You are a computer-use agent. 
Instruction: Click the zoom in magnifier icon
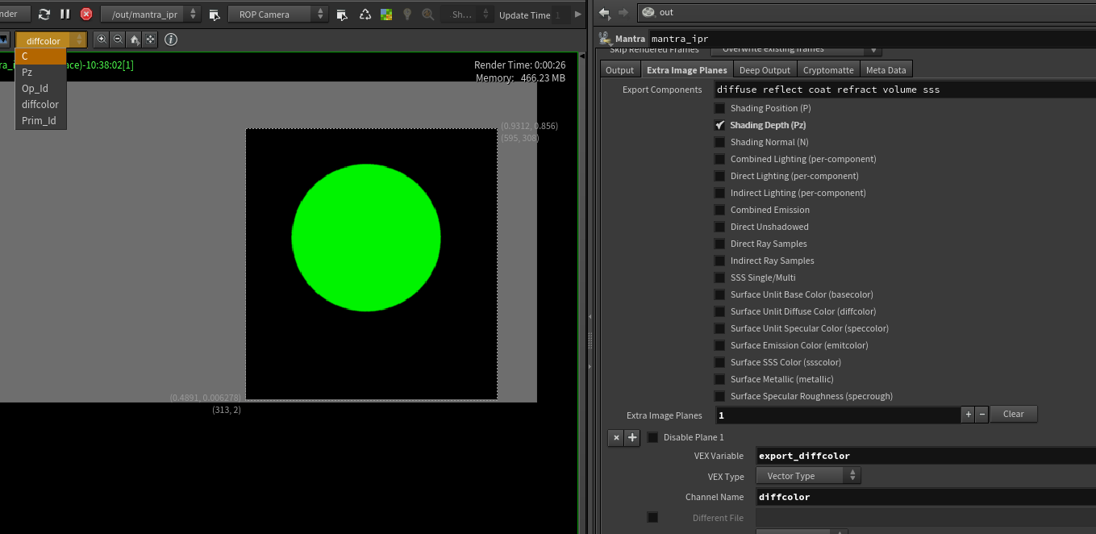[x=102, y=40]
